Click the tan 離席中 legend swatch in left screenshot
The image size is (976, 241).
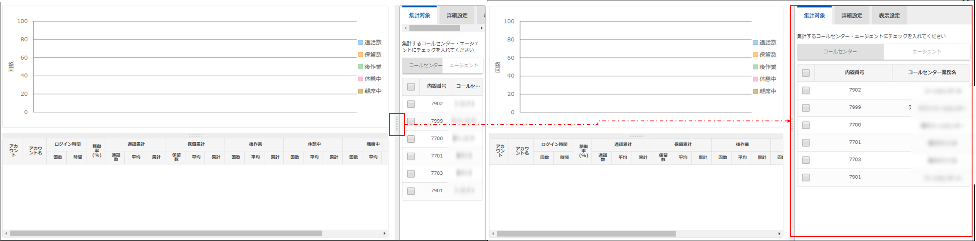tap(360, 91)
